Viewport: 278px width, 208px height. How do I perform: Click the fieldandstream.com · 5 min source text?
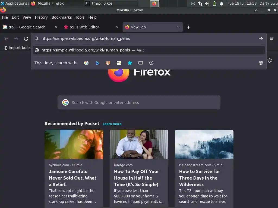tap(201, 165)
